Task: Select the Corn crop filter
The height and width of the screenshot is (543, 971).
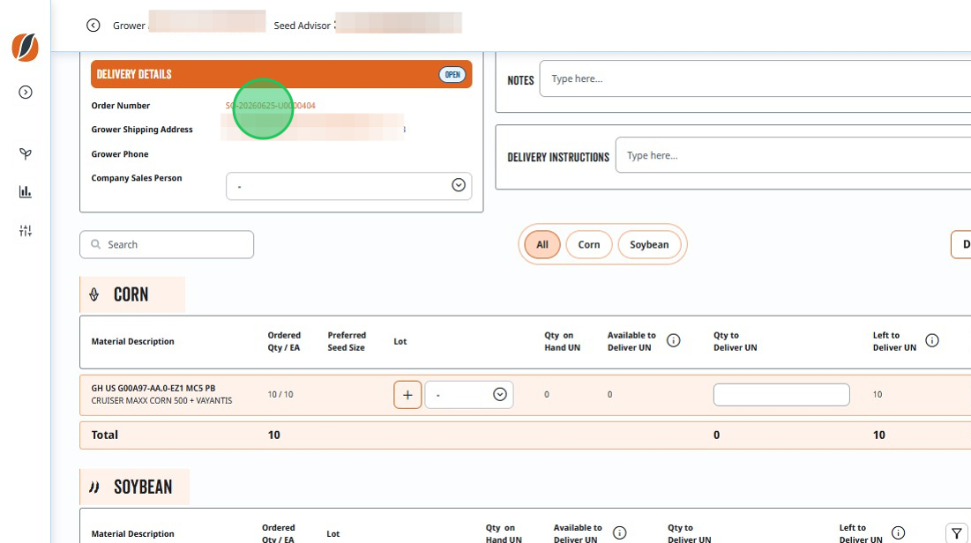Action: point(589,244)
